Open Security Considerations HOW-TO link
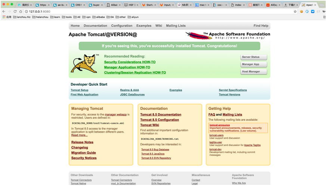This screenshot has height=189, width=326. coord(130,62)
